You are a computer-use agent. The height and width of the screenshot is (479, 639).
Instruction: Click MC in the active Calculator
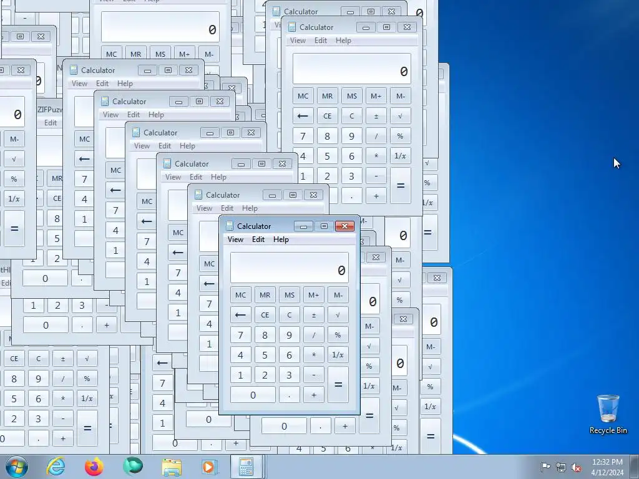pos(240,295)
